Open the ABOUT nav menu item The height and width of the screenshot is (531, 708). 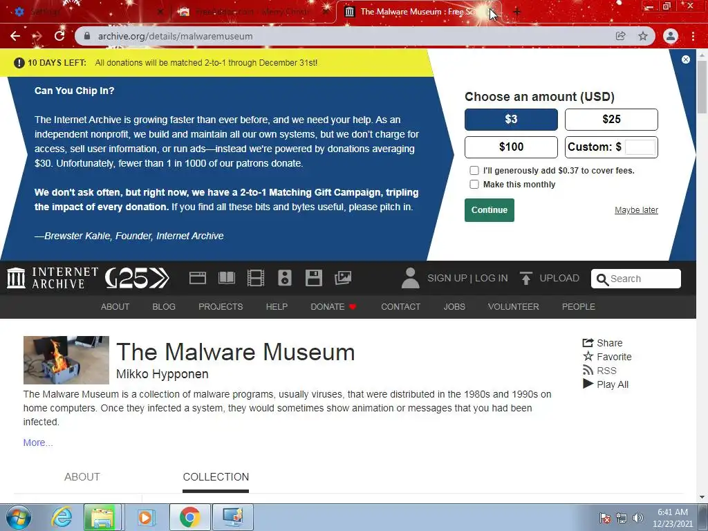(115, 306)
